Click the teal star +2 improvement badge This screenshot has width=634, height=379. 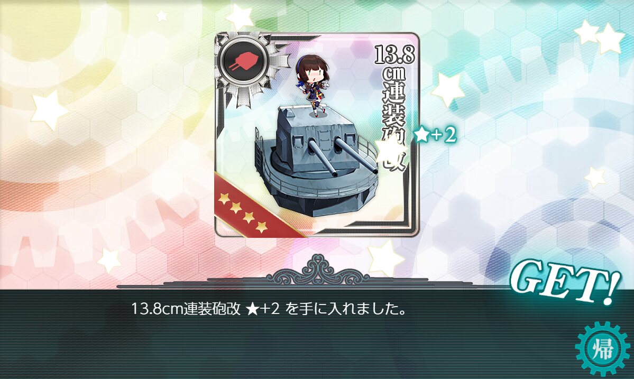[435, 135]
